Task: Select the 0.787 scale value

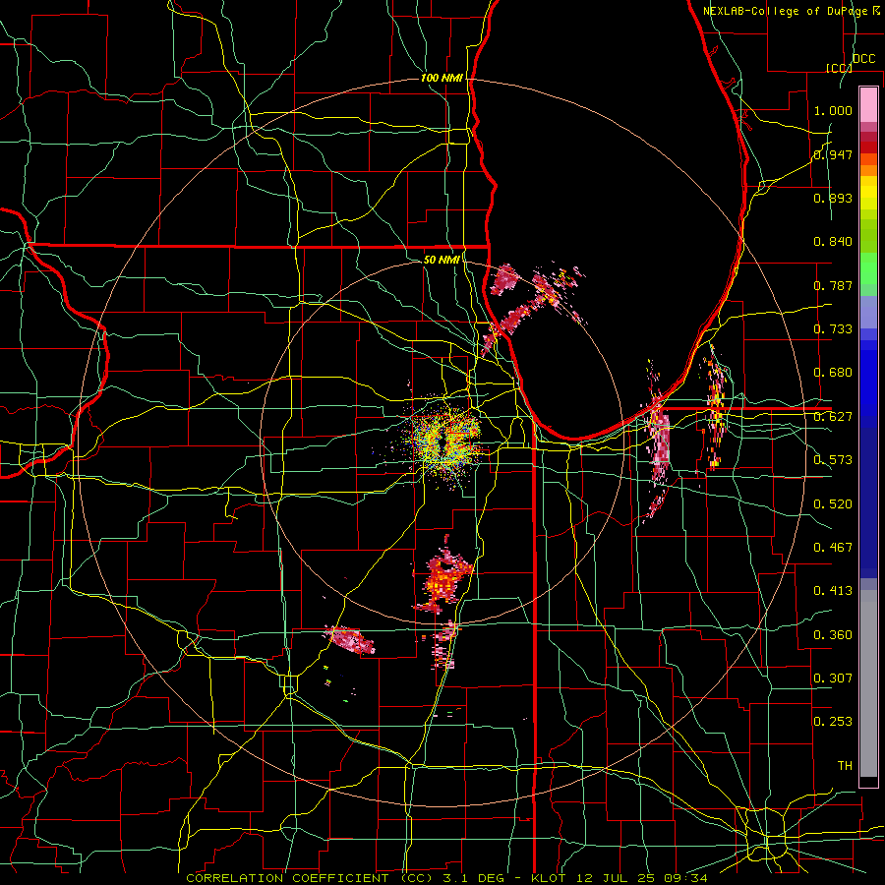Action: (x=833, y=285)
